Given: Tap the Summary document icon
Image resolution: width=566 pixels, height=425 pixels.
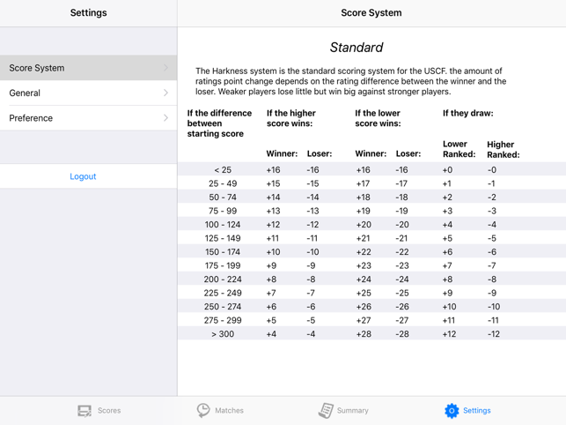Looking at the screenshot, I should tap(326, 411).
